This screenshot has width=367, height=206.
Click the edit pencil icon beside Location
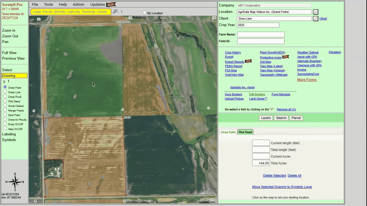coord(315,12)
